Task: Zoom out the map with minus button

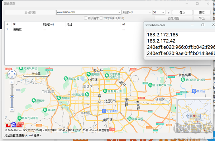Action: [12, 110]
